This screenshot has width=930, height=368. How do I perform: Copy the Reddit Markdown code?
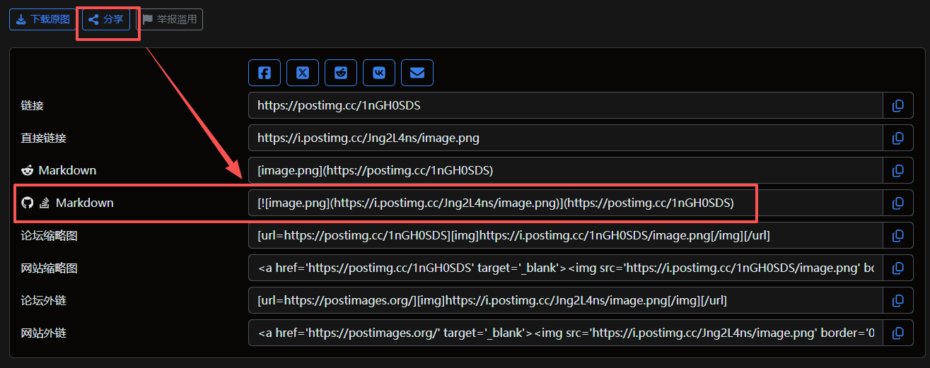pos(898,171)
